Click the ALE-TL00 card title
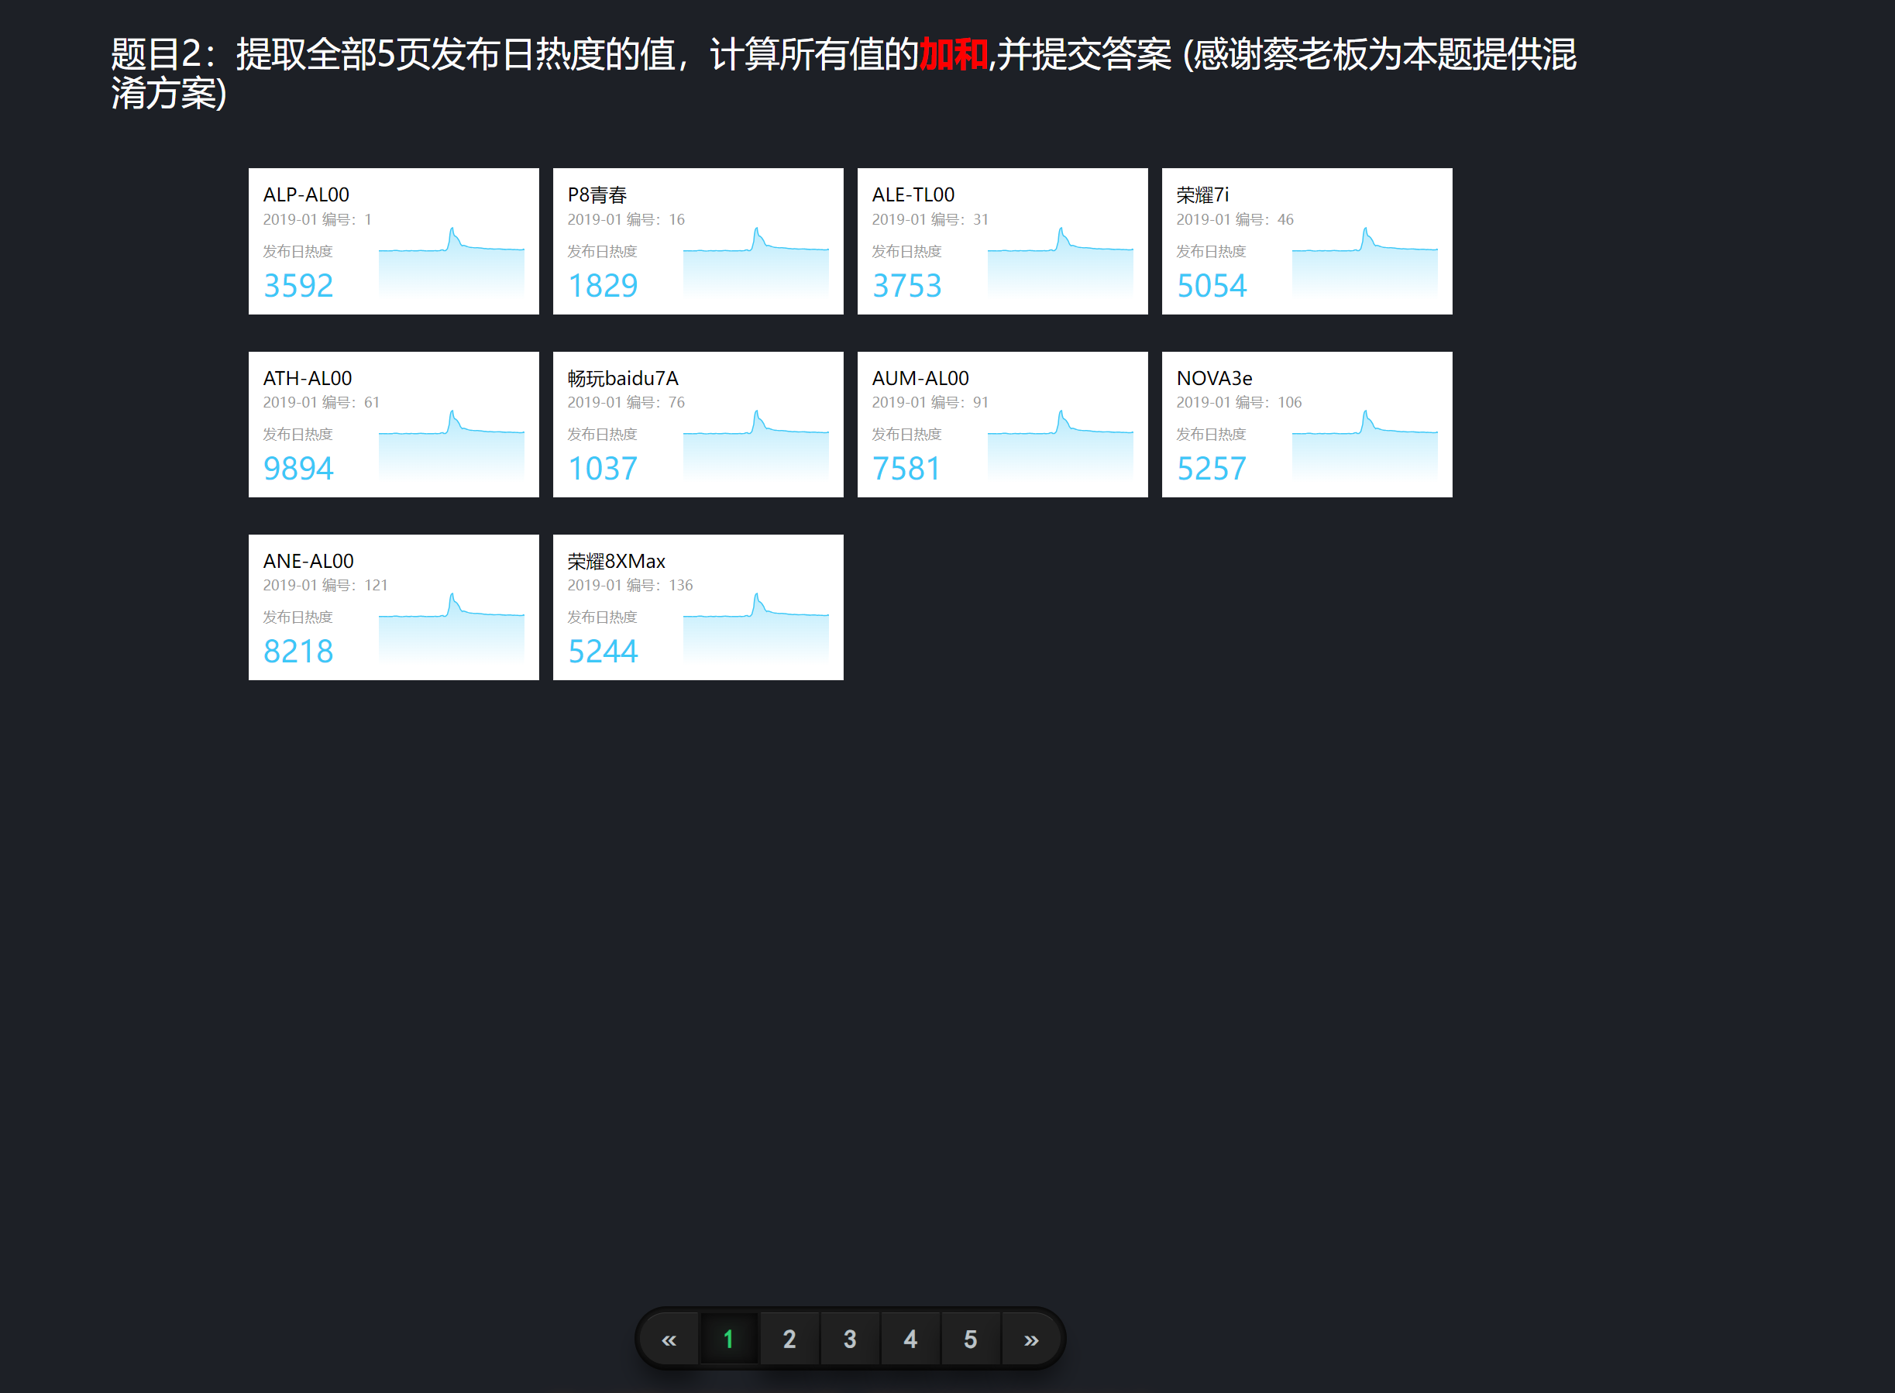 tap(913, 194)
